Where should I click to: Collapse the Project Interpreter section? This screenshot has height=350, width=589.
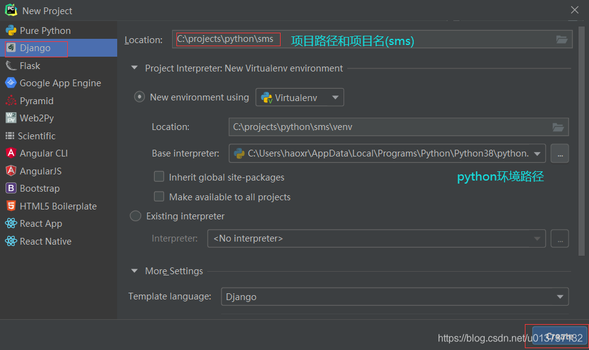pos(134,68)
